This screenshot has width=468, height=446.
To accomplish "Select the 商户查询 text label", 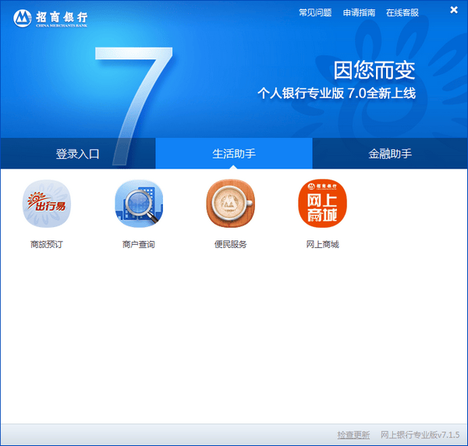I will click(x=138, y=245).
